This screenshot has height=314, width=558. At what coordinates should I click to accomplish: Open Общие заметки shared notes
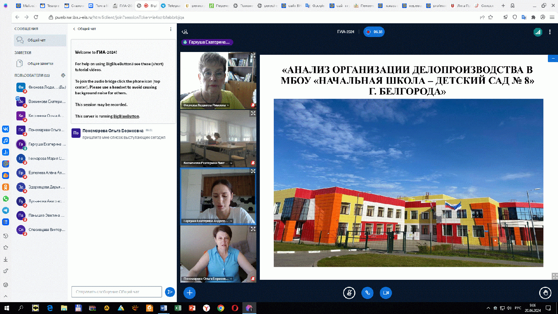[40, 63]
